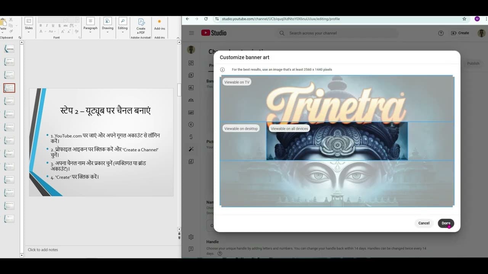Open the Add-ins button in PowerPoint

click(159, 24)
